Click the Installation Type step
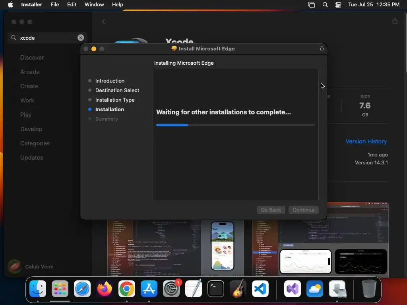407x305 pixels. tap(115, 100)
